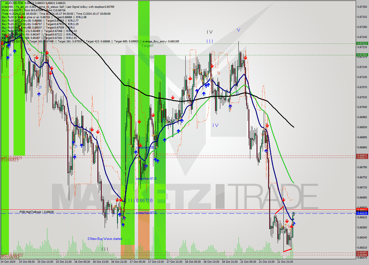Screen dimensions: 369x265
Task: Click the '17 Oct 05:30' time label
Action: tap(138, 262)
